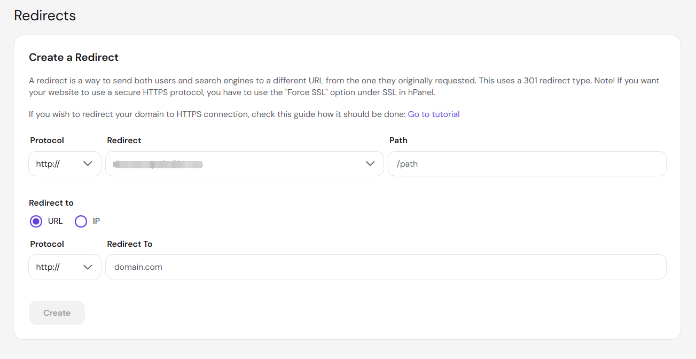
Task: Click the disabled Create button
Action: point(57,313)
